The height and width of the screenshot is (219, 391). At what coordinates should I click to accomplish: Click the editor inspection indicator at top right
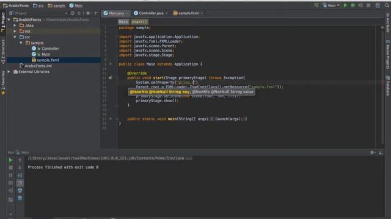click(382, 27)
